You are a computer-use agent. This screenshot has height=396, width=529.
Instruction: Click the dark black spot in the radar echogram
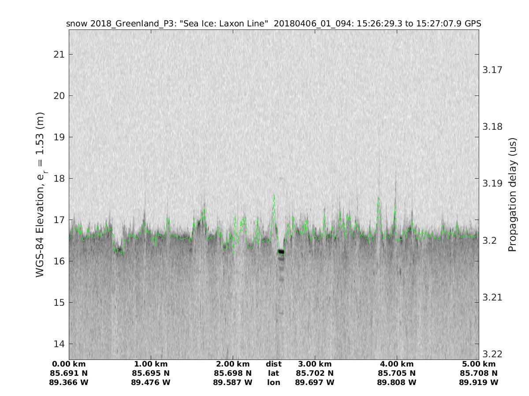281,252
